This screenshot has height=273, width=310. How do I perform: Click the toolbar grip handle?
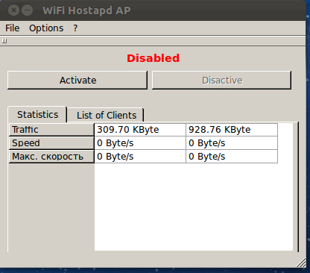click(x=4, y=41)
